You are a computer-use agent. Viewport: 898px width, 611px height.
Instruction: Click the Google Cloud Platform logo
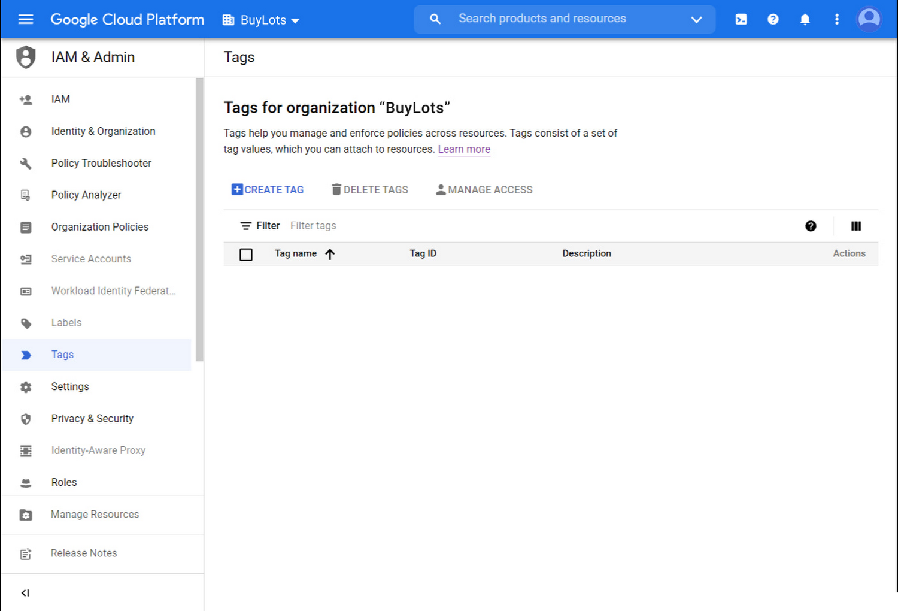click(127, 19)
